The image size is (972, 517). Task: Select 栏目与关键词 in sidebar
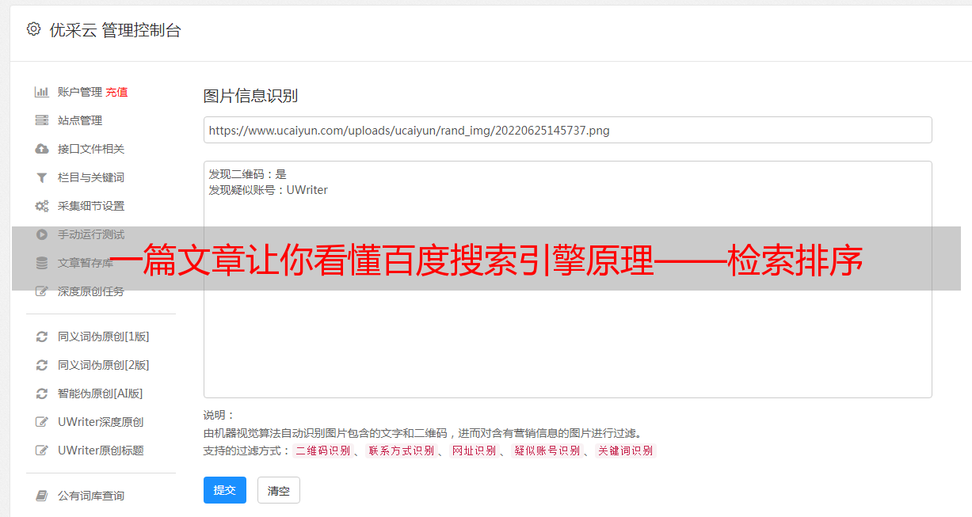[x=91, y=177]
